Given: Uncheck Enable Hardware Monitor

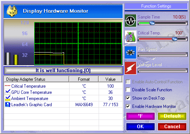Looking at the screenshot, I should click(x=128, y=106).
